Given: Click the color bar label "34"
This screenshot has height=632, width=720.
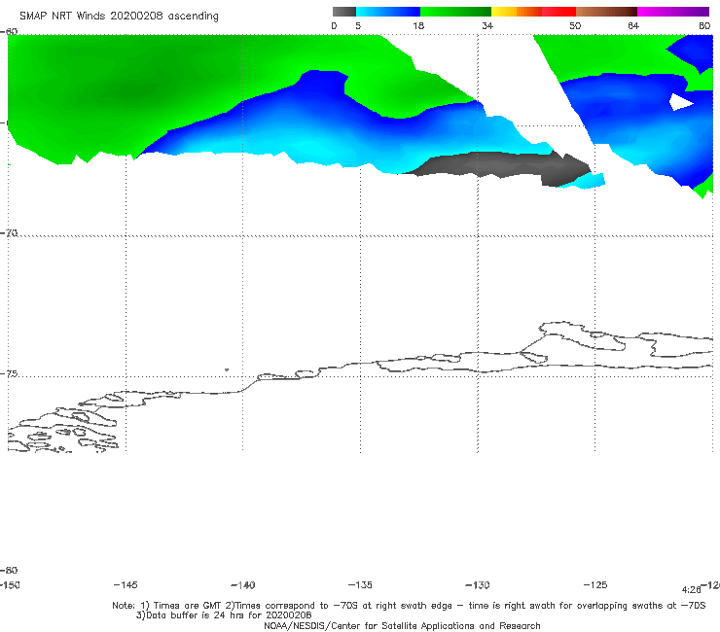Looking at the screenshot, I should (x=487, y=26).
